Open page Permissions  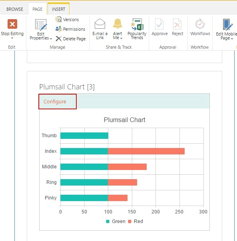click(x=70, y=29)
